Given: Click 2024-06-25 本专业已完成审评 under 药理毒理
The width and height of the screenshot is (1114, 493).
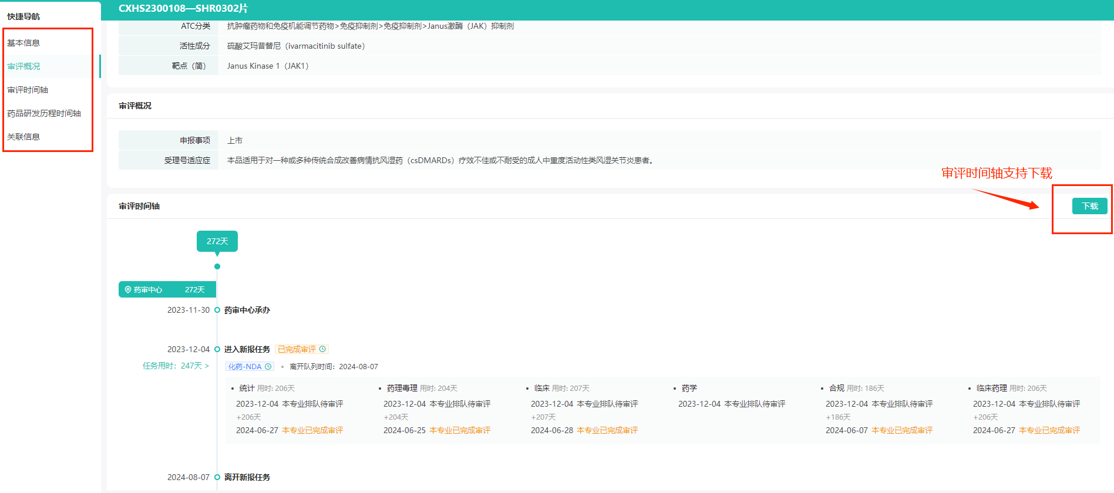Looking at the screenshot, I should pos(437,430).
